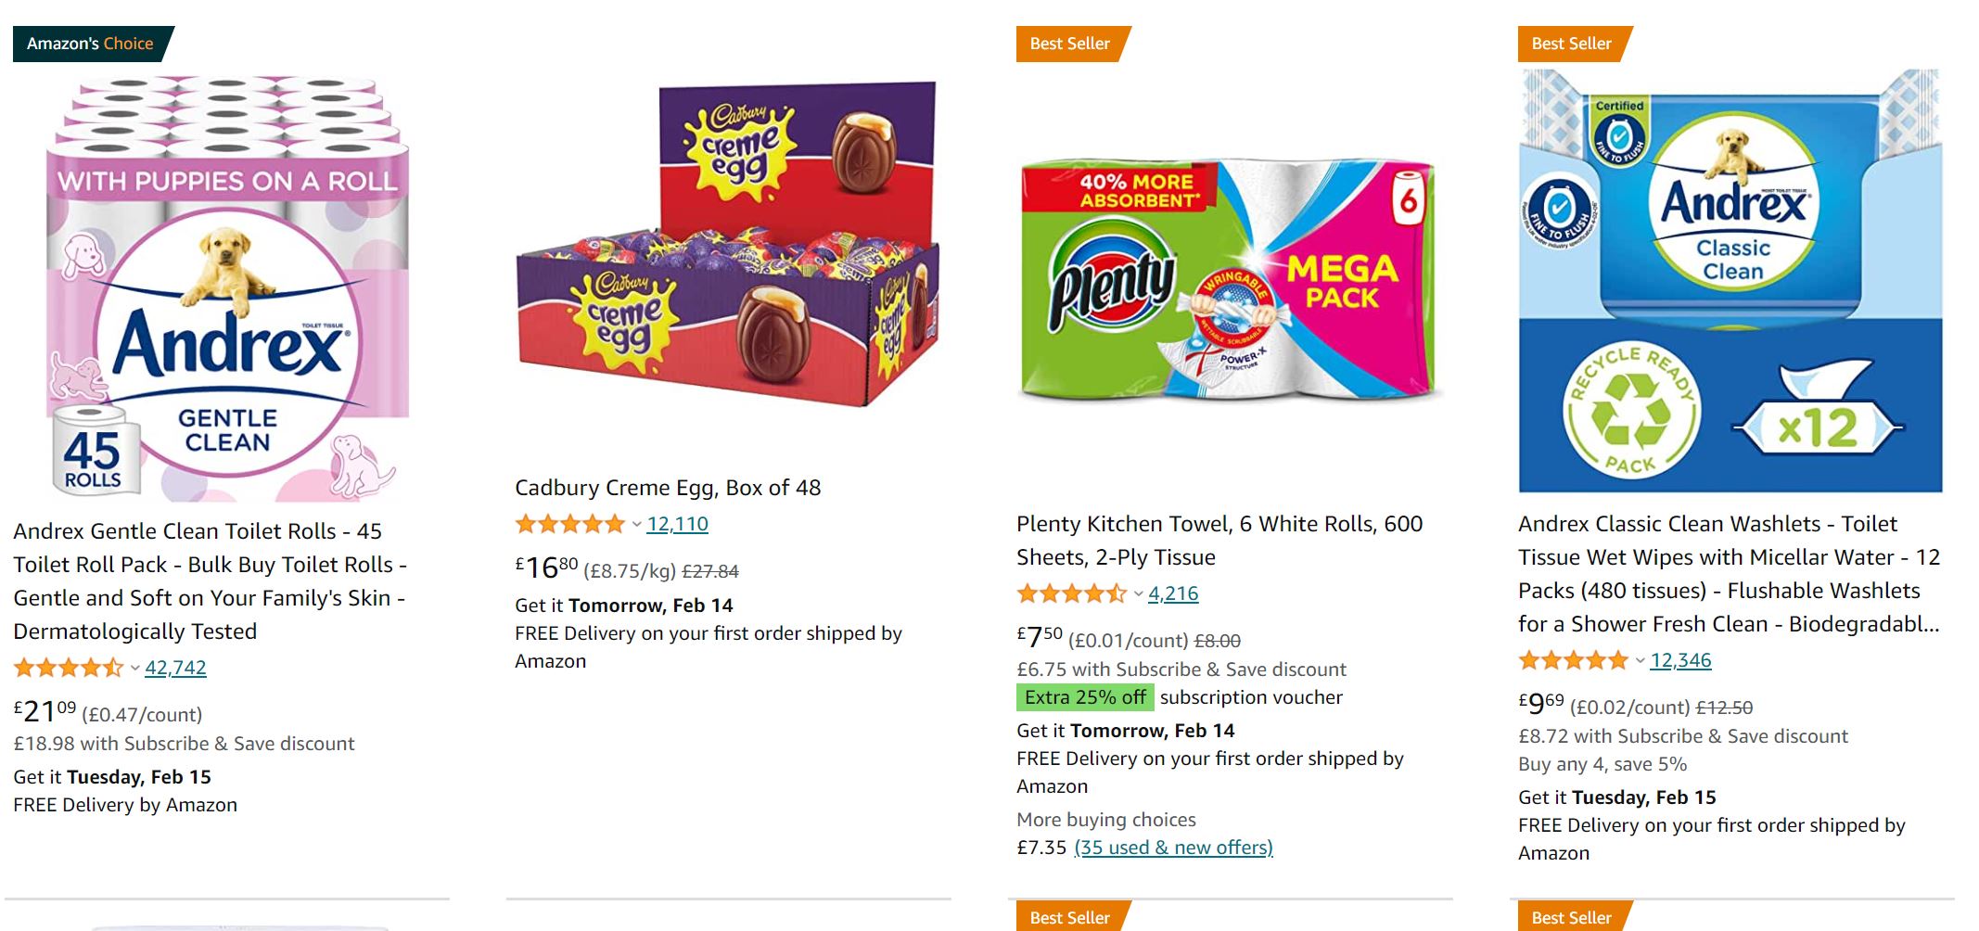The image size is (1979, 931).
Task: Click the star rating for Plenty Kitchen Towel
Action: [1071, 593]
